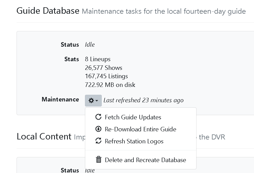Image resolution: width=254 pixels, height=173 pixels.
Task: Collapse the Maintenance dropdown using its caret arrow
Action: pyautogui.click(x=97, y=101)
